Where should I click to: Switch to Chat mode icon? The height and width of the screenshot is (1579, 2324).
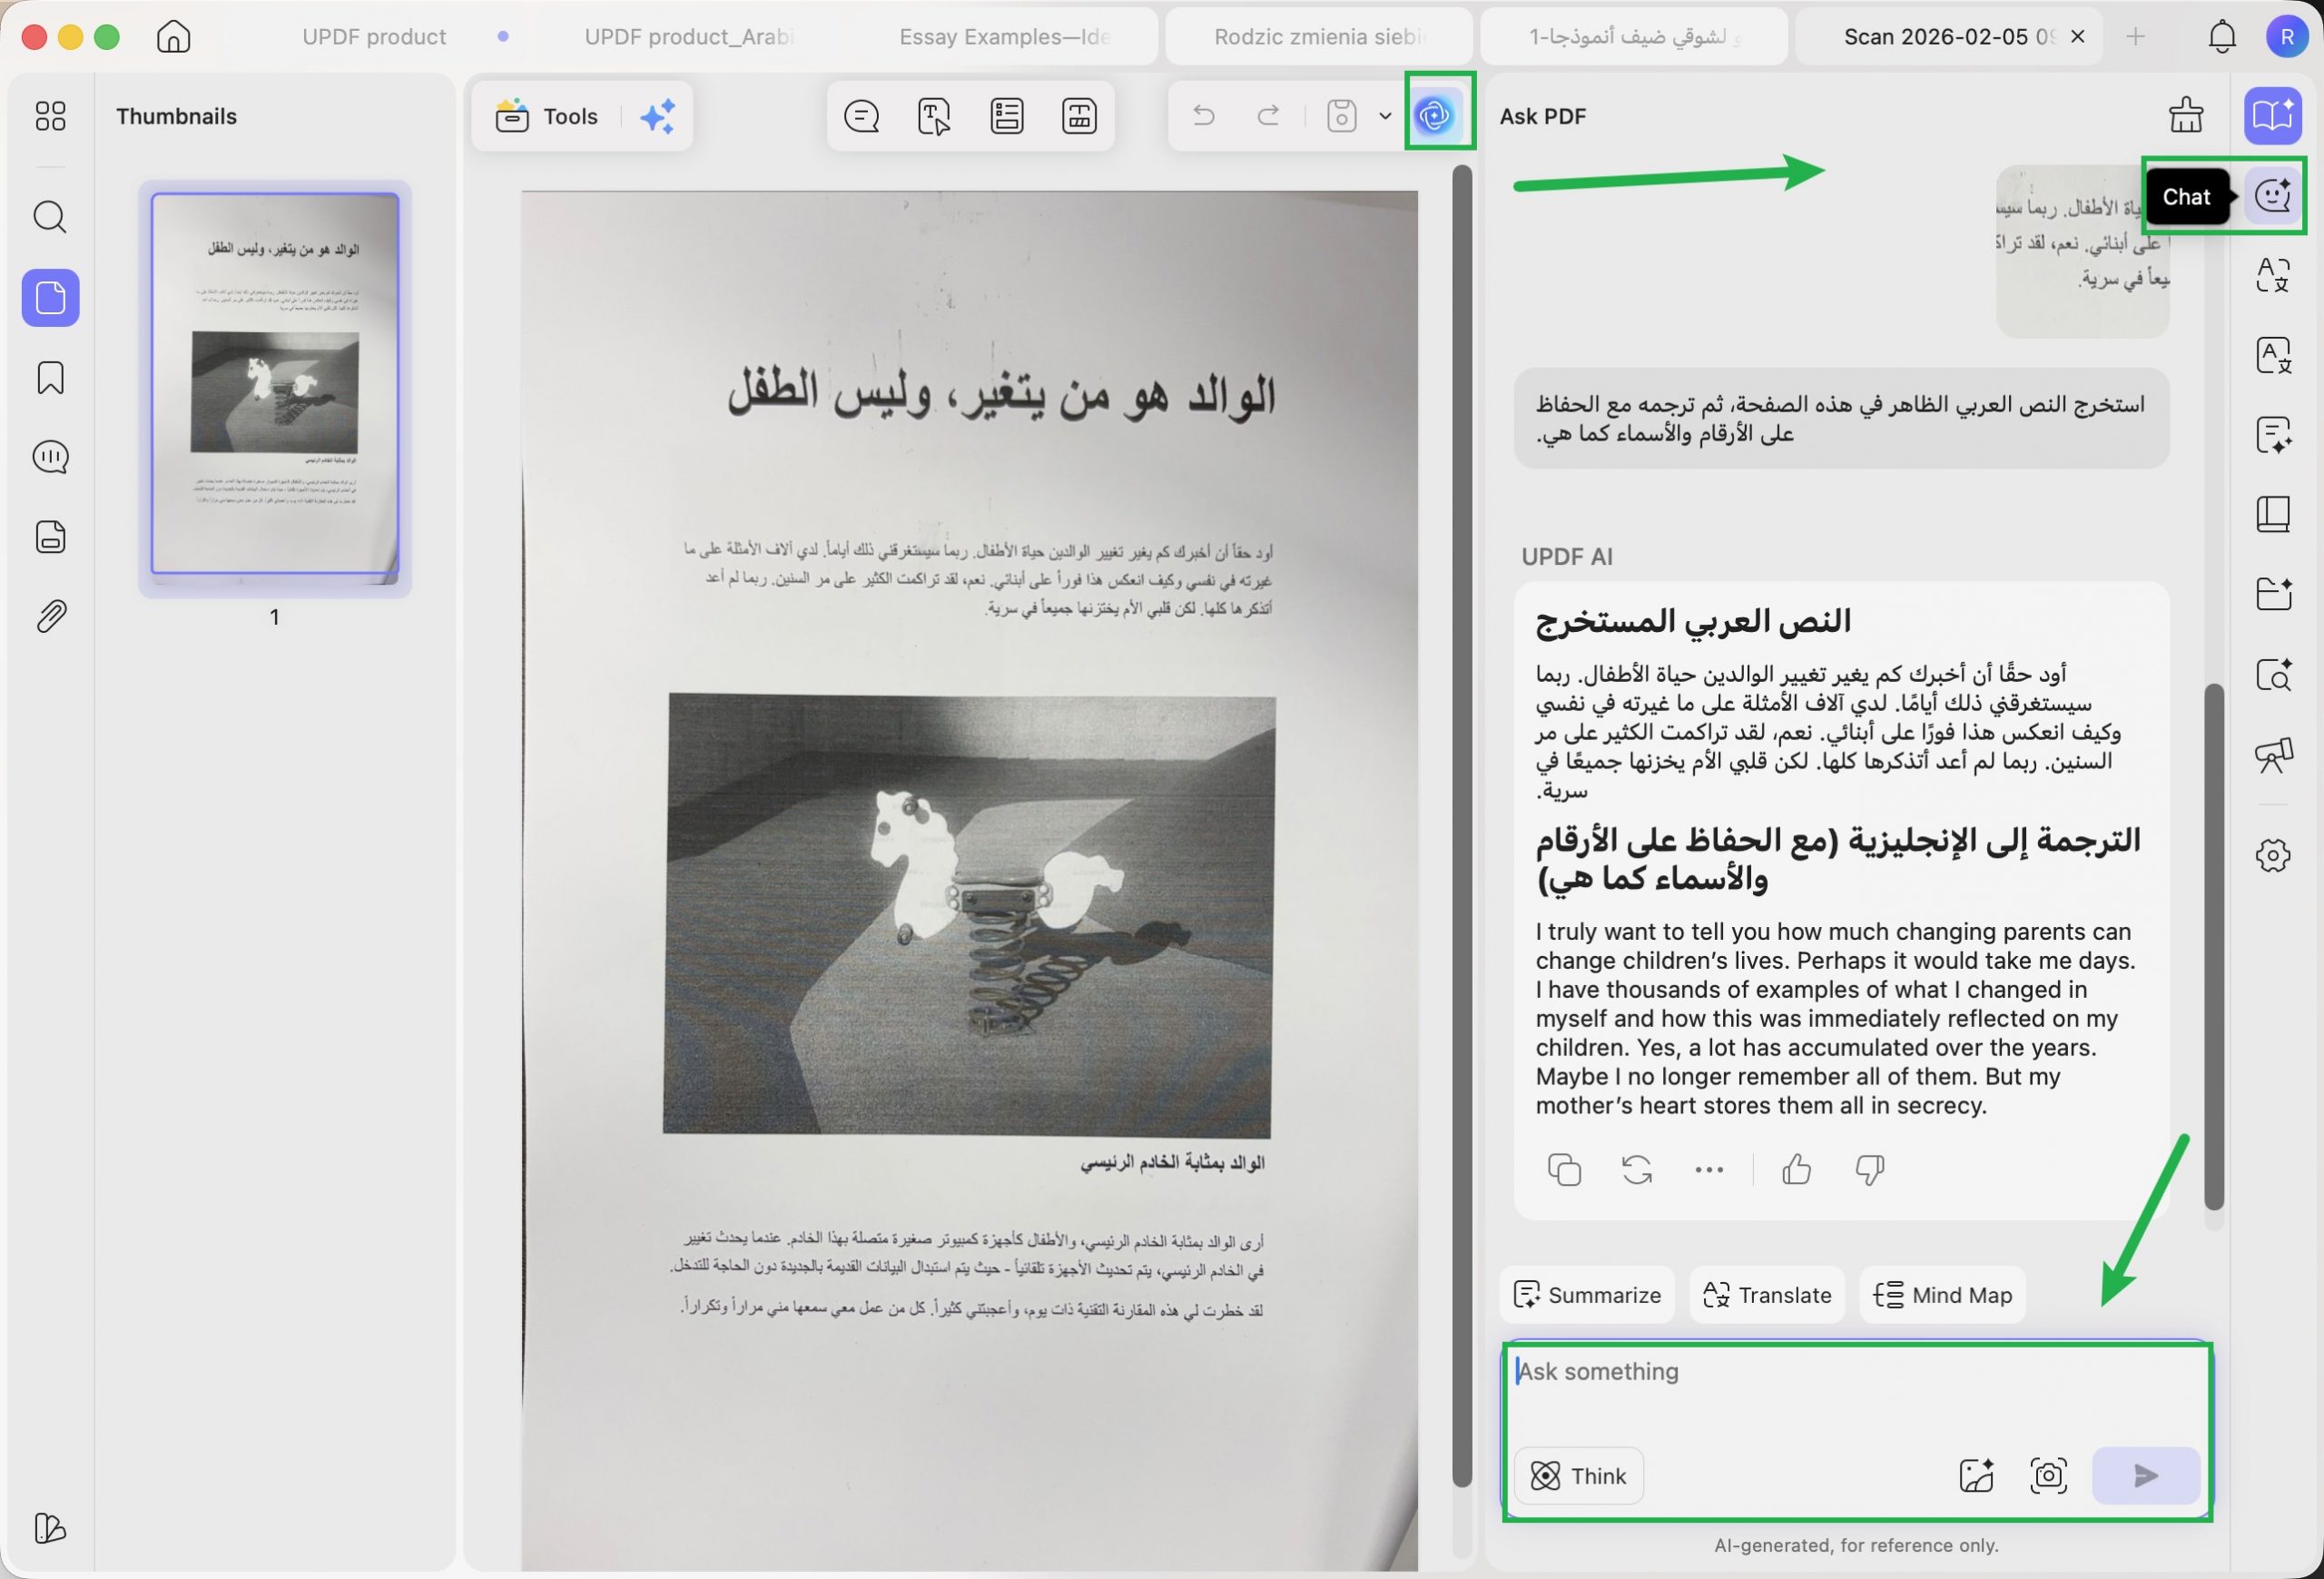click(x=2273, y=195)
